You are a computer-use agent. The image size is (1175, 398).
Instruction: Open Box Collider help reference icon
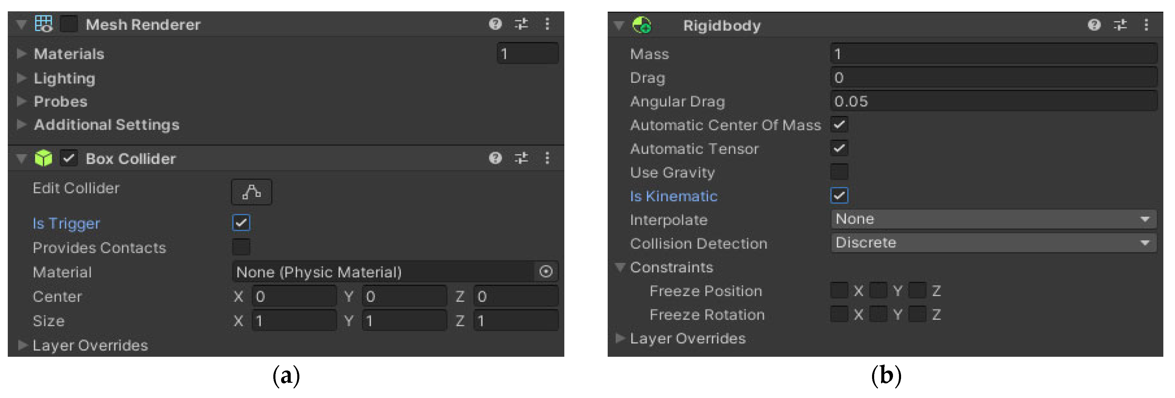(x=495, y=158)
